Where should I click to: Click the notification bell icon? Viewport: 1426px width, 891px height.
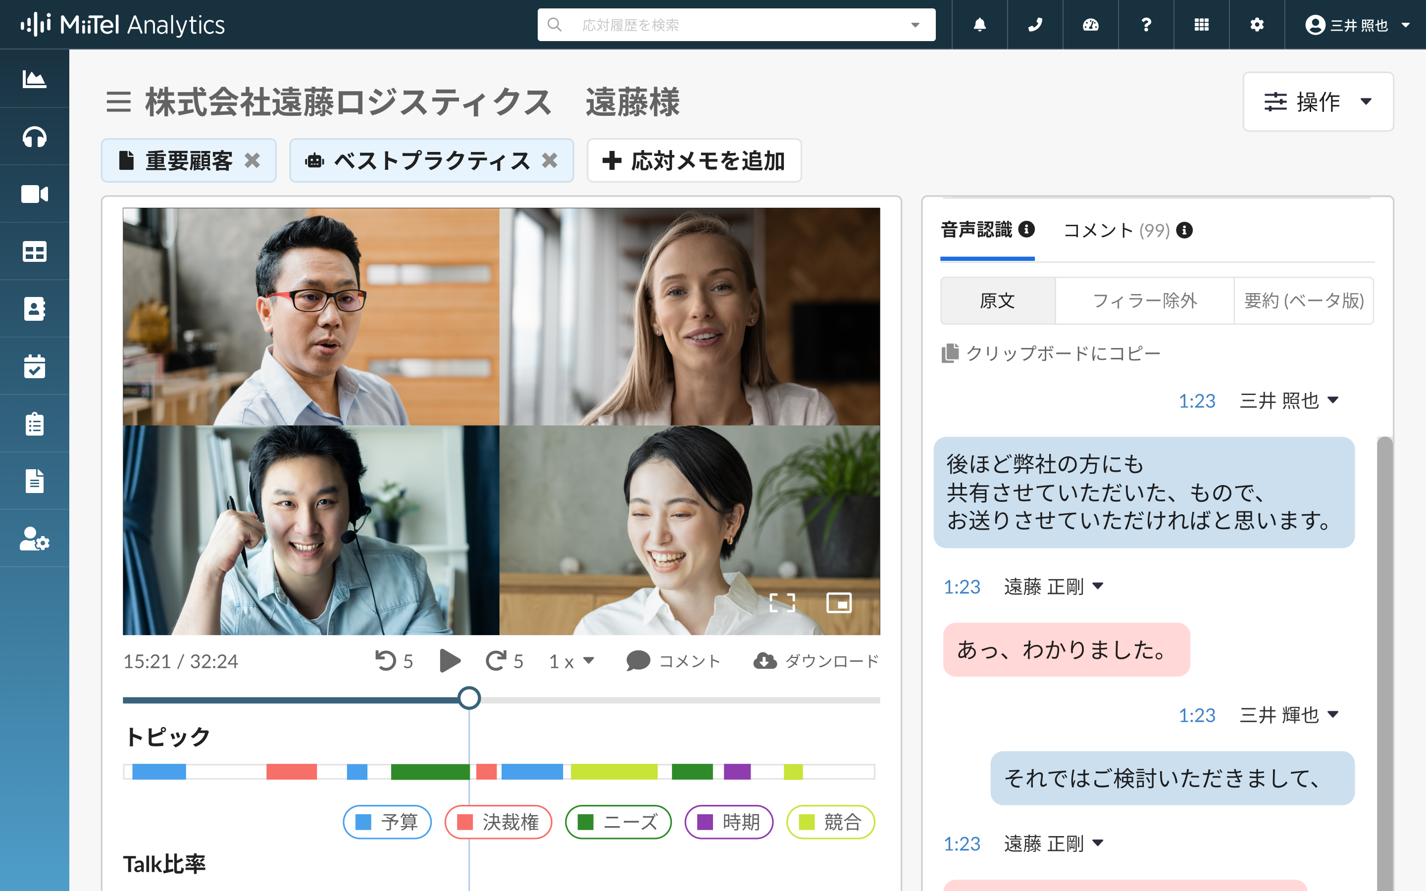[x=979, y=25]
